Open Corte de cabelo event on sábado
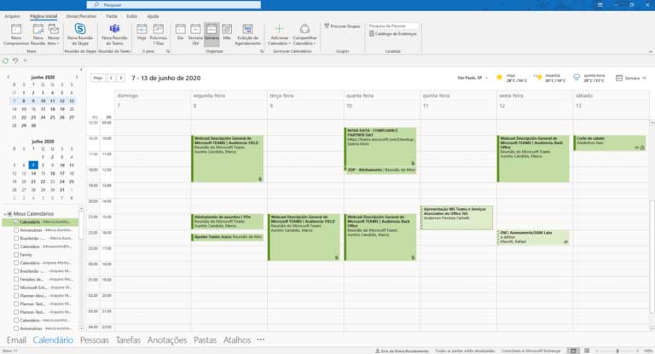The height and width of the screenshot is (354, 655). [611, 142]
